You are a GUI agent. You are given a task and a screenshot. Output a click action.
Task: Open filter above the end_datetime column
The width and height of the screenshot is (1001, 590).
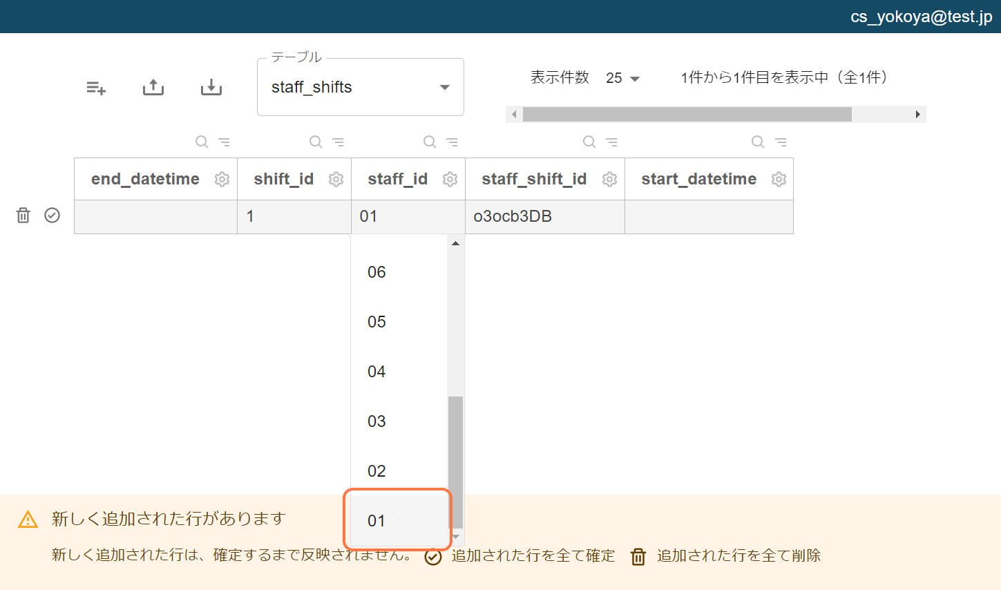pos(225,142)
